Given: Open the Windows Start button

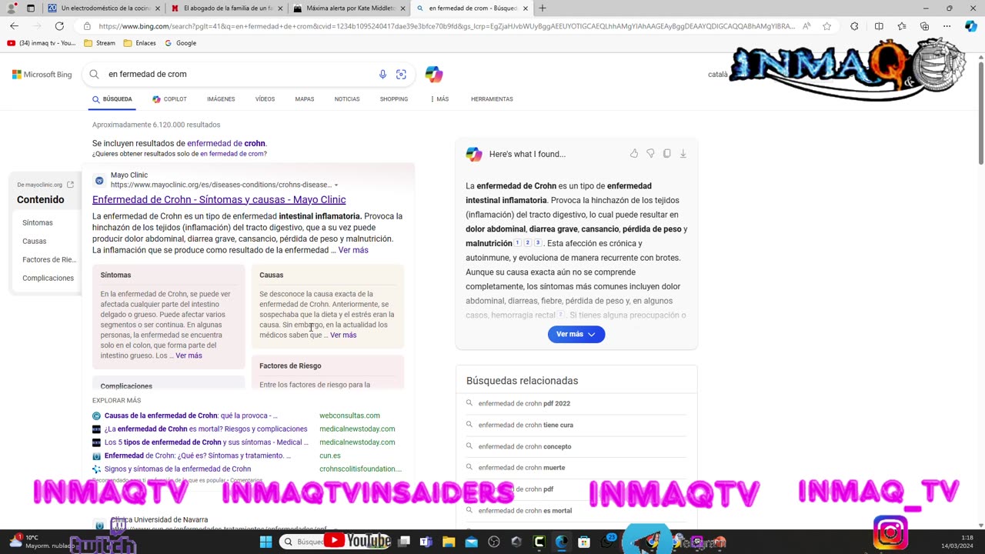Looking at the screenshot, I should tap(265, 542).
